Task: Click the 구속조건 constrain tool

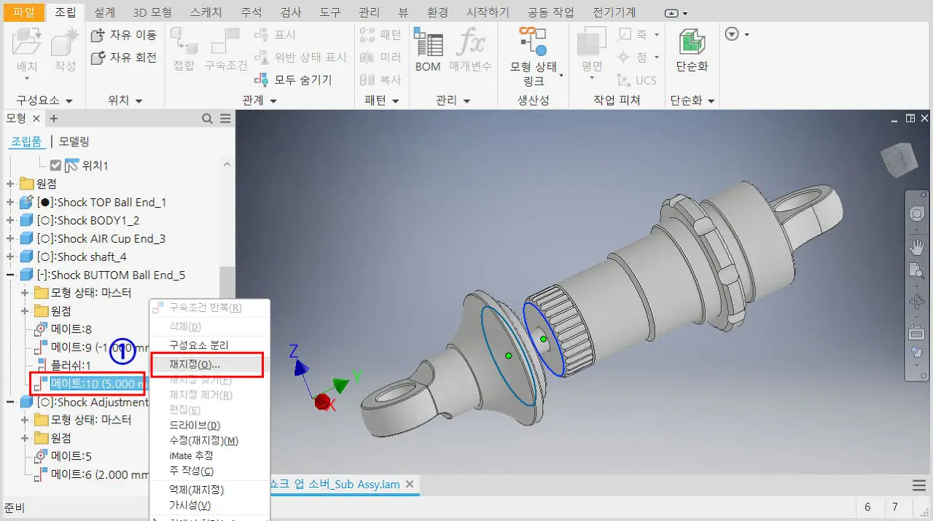Action: [226, 49]
